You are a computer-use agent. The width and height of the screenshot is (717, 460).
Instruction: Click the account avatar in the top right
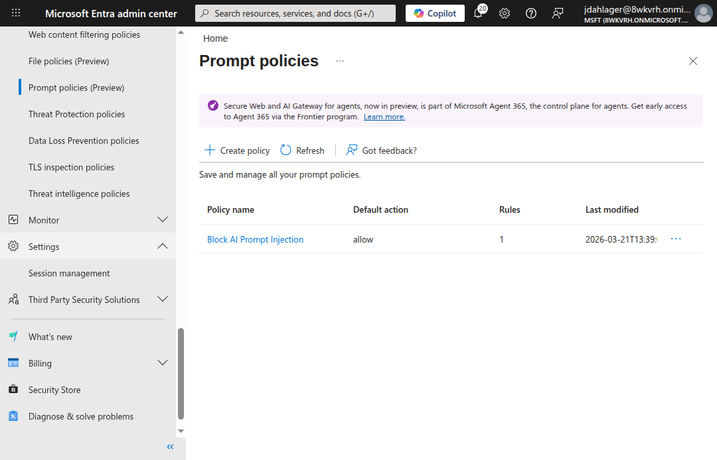point(703,13)
